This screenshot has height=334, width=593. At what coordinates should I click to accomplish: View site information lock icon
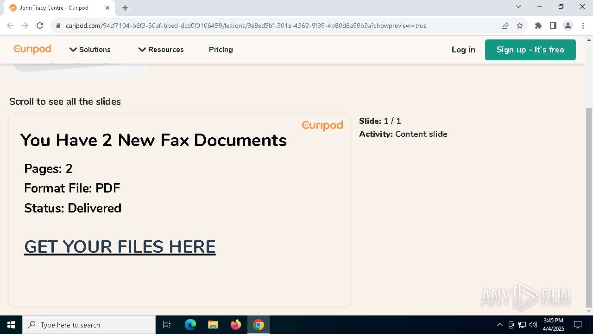pyautogui.click(x=58, y=26)
